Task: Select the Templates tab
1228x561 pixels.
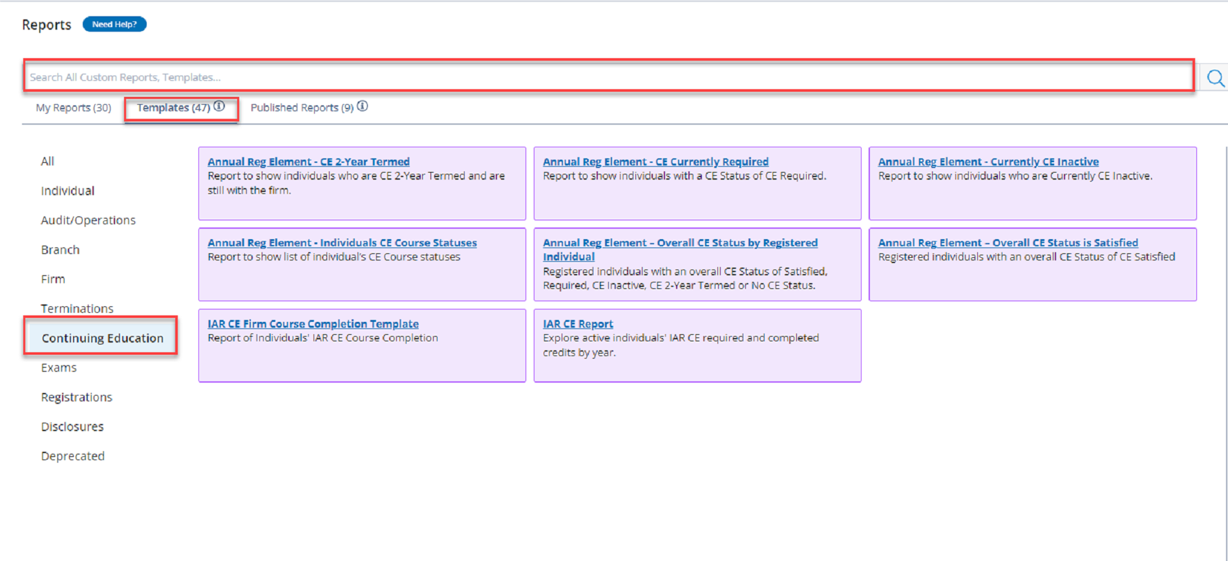Action: click(x=173, y=108)
